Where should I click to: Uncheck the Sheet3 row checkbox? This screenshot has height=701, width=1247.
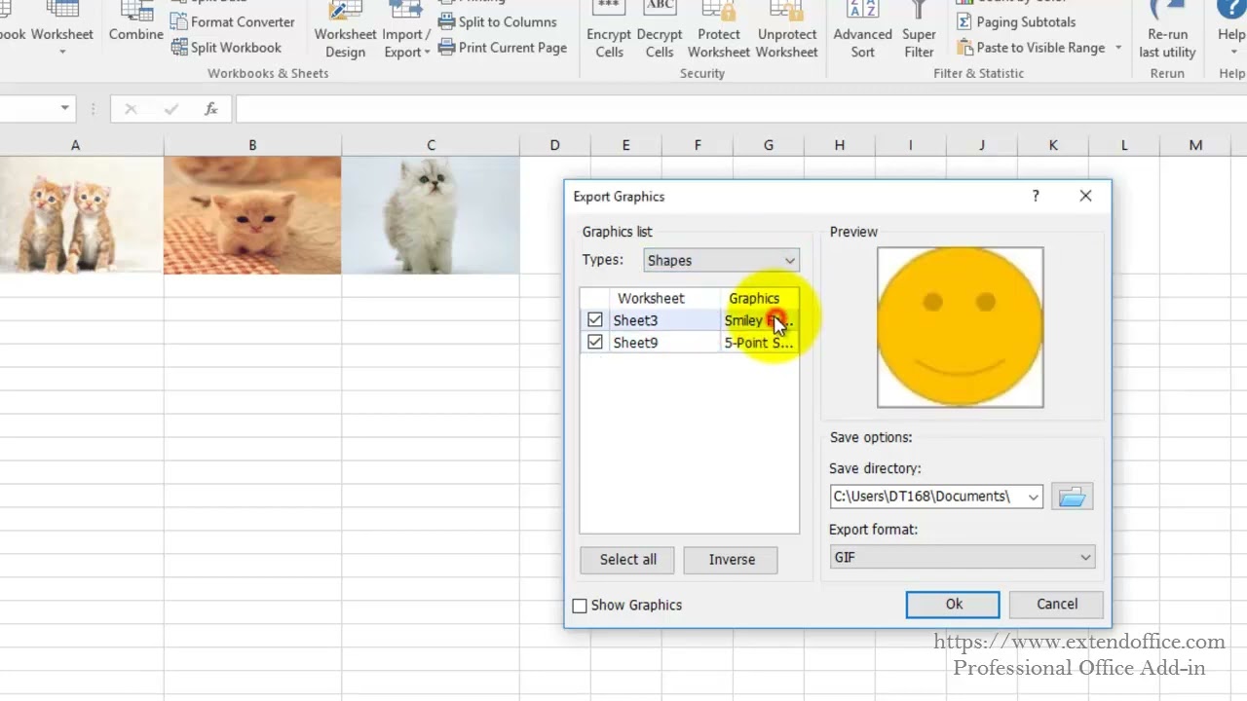595,319
